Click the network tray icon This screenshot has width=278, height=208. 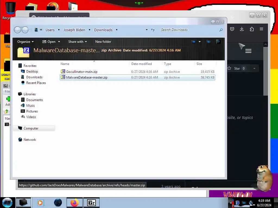point(244,203)
